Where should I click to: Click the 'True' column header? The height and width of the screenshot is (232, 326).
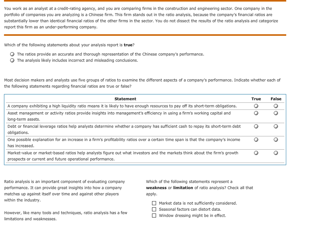pos(256,99)
